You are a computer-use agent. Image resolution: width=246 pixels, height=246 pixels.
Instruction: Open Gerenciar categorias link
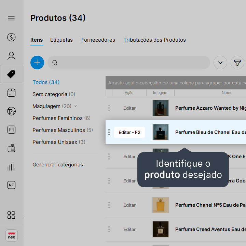pos(58,165)
